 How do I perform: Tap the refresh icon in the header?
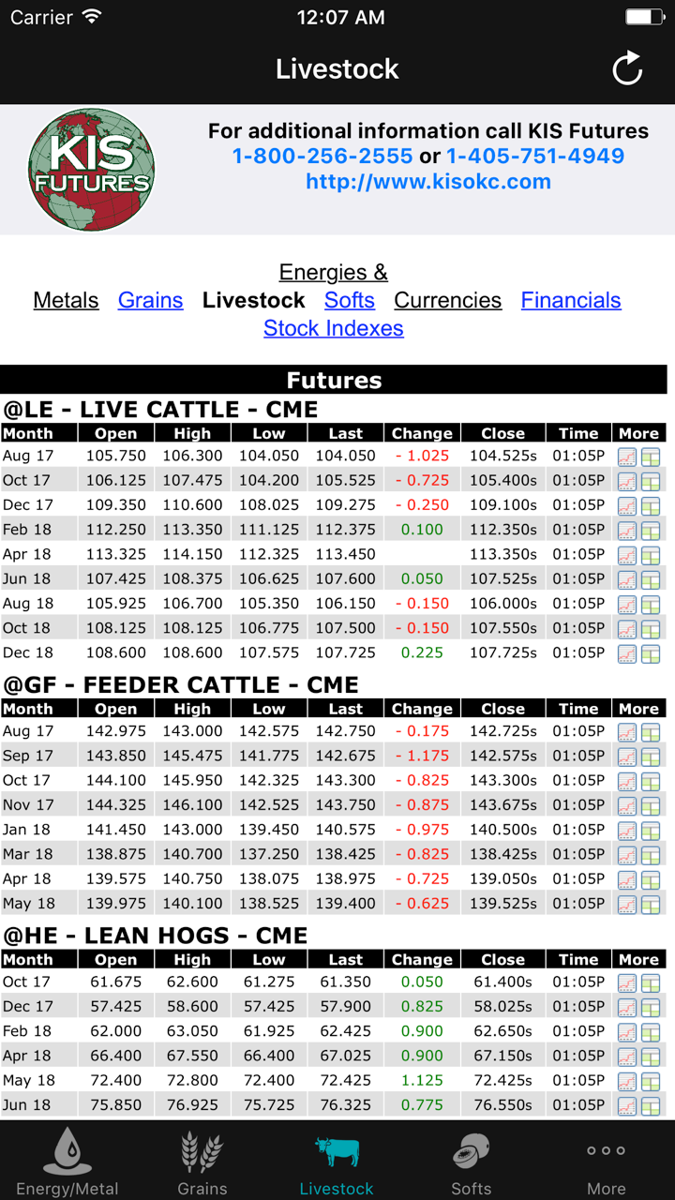pos(627,68)
